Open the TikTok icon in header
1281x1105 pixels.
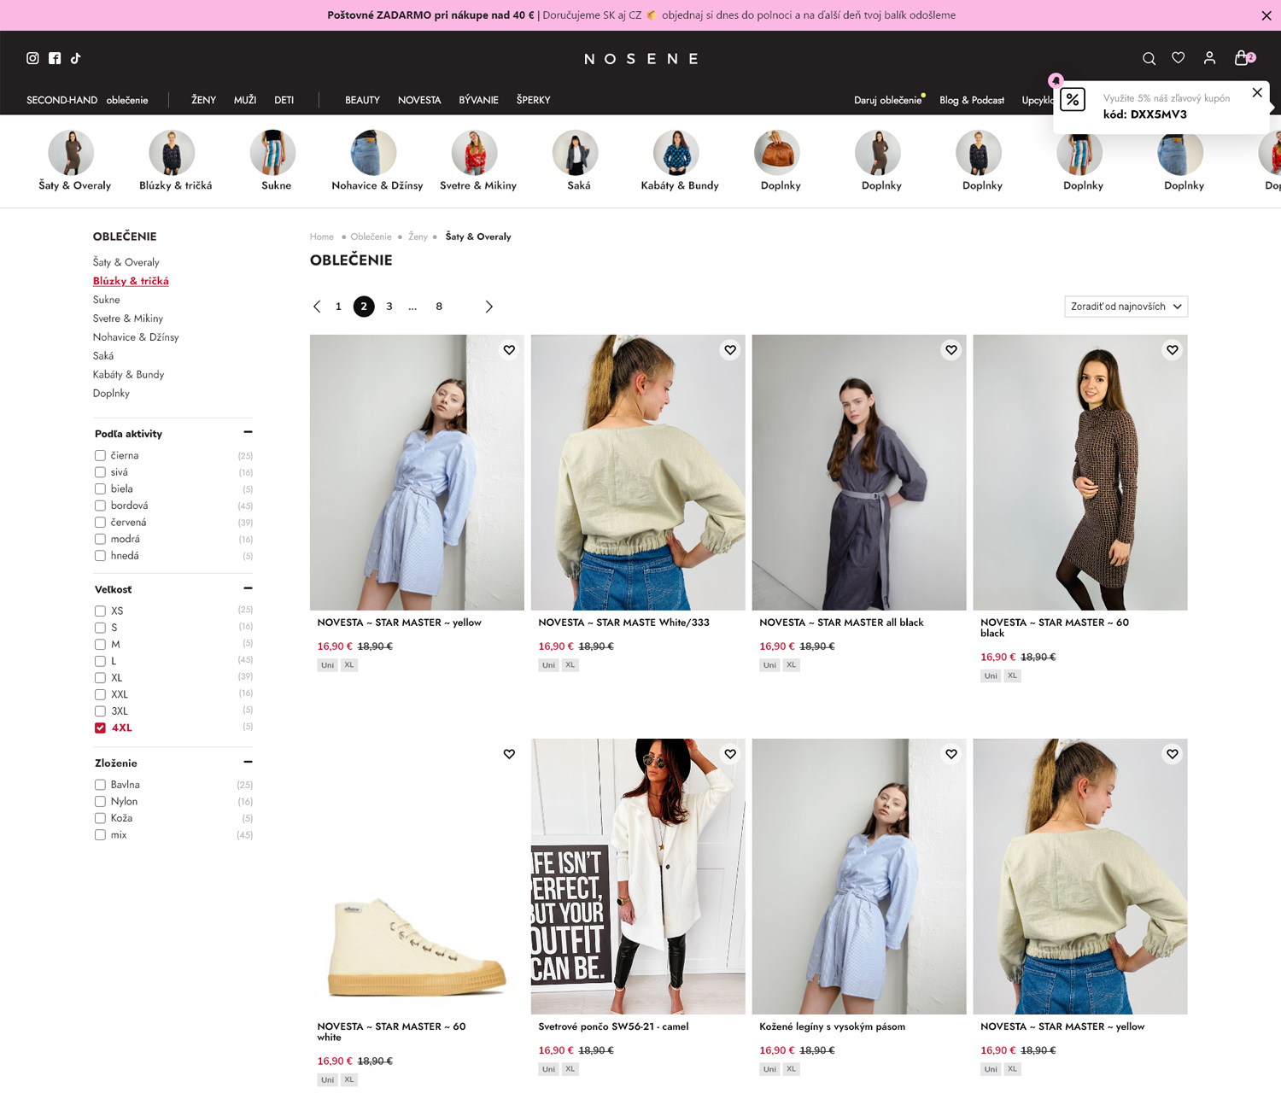76,58
